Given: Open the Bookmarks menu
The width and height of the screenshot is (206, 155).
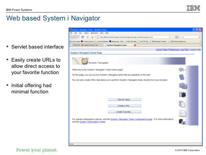Looking at the screenshot, I should tap(94, 33).
